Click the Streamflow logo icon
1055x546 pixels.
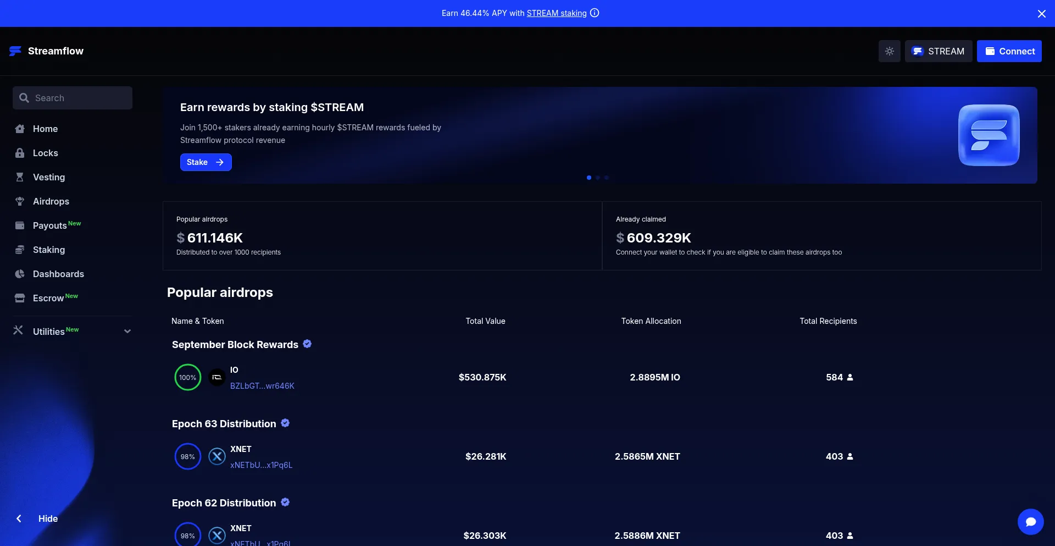point(15,51)
